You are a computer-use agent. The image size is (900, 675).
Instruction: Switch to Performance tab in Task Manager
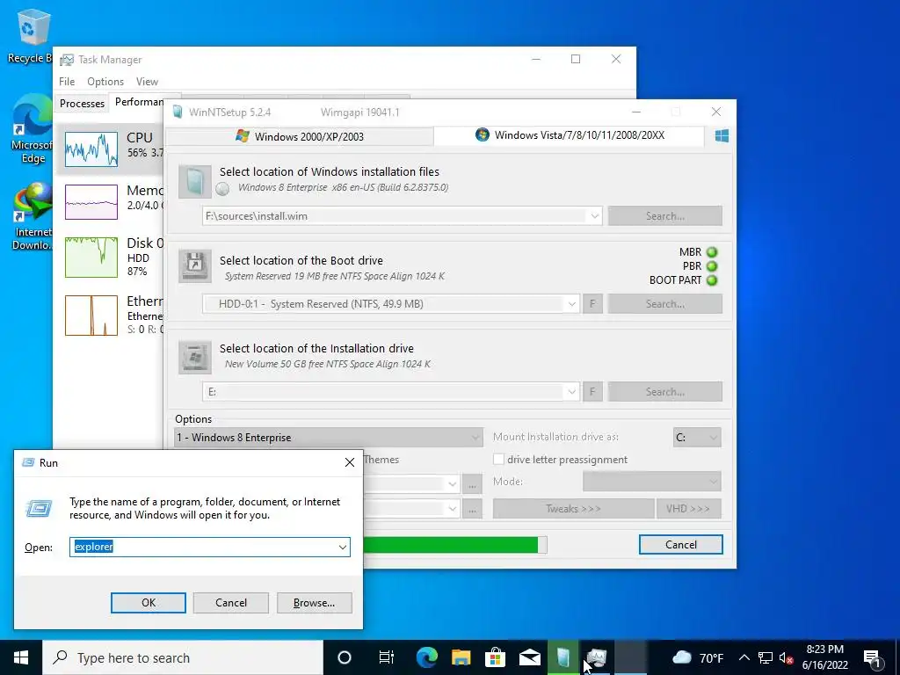[139, 102]
